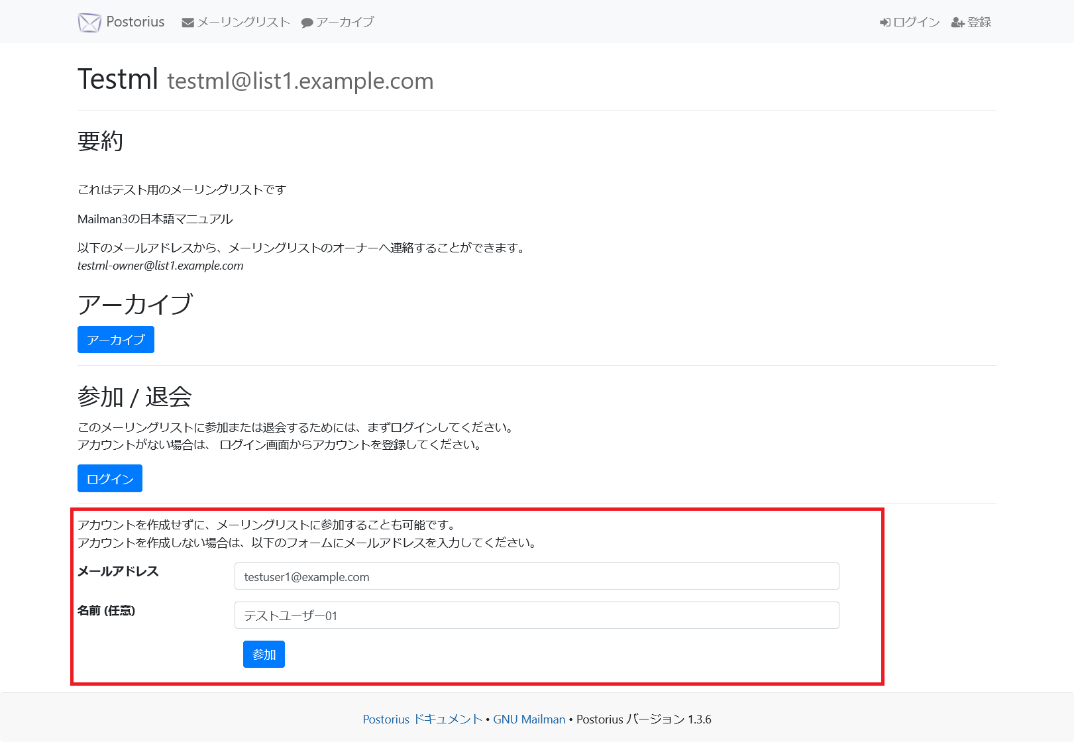Open the GNU Mailman footer link
Viewport: 1074px width, 742px height.
coord(529,719)
